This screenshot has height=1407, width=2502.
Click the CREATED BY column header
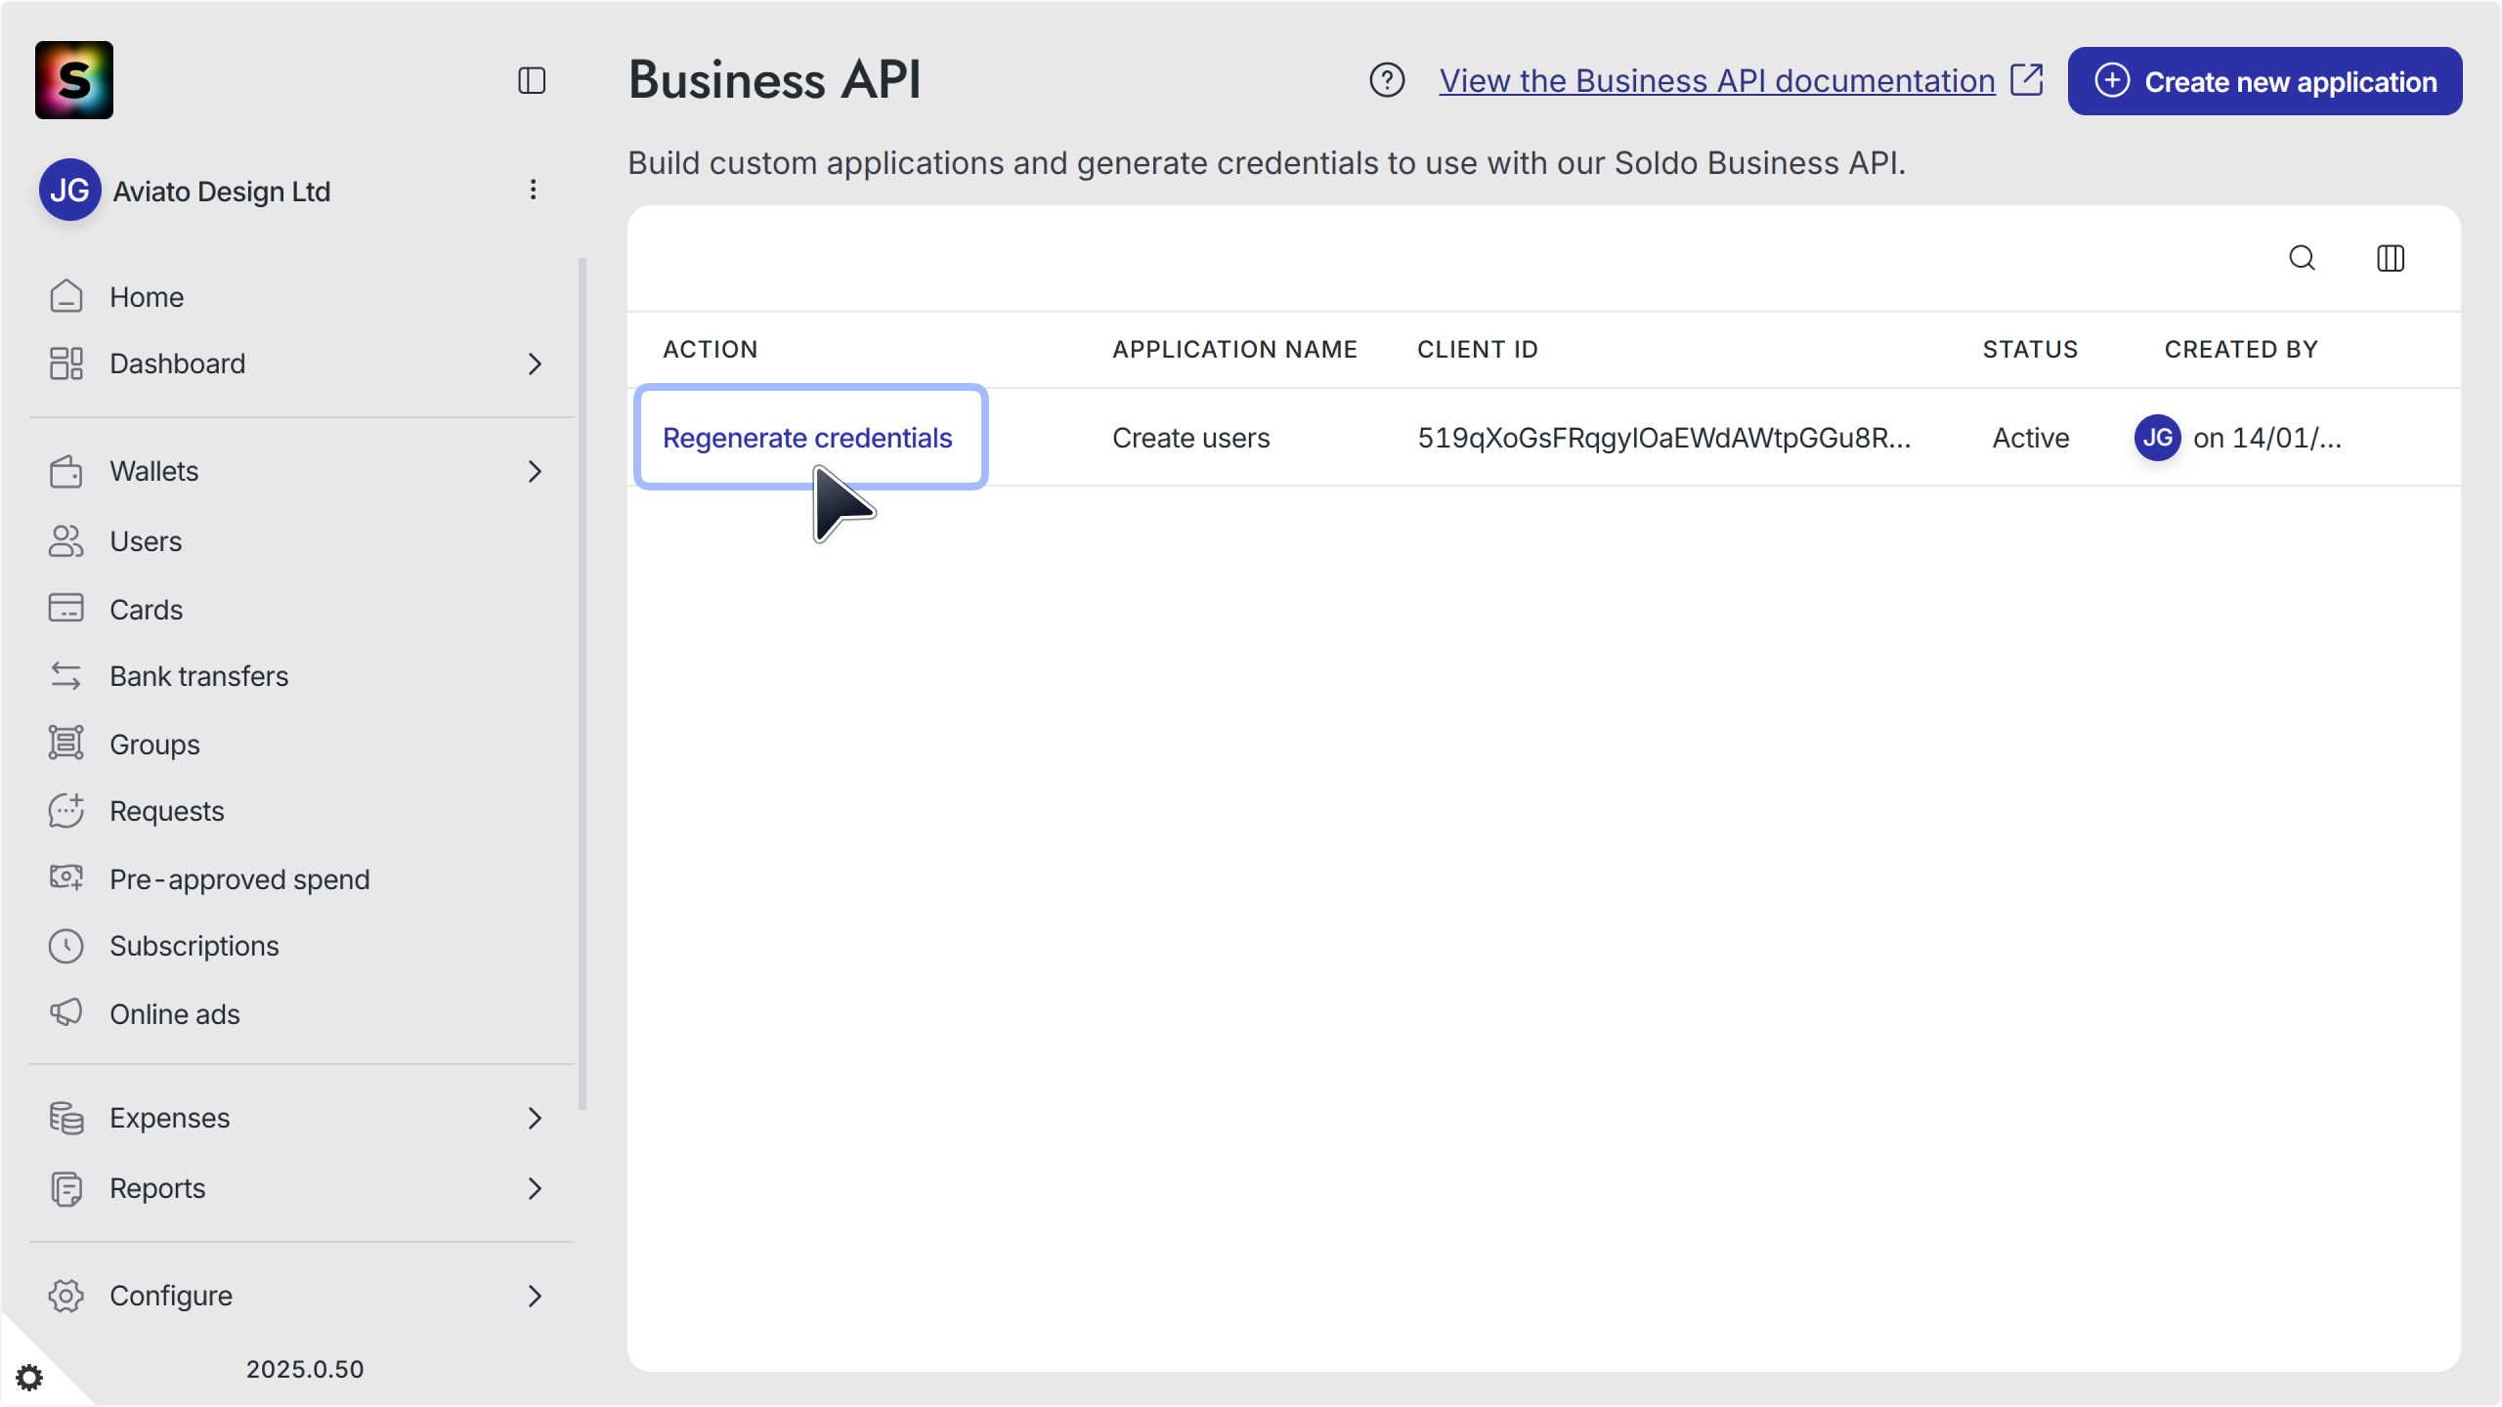[x=2241, y=350]
